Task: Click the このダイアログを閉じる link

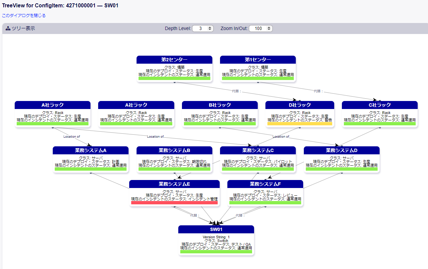Action: 24,16
